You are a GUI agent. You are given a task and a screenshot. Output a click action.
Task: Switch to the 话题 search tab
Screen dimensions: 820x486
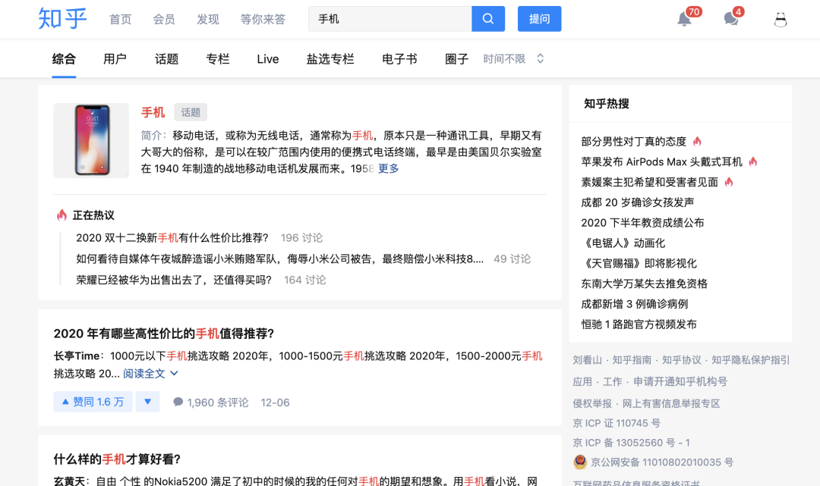point(166,59)
